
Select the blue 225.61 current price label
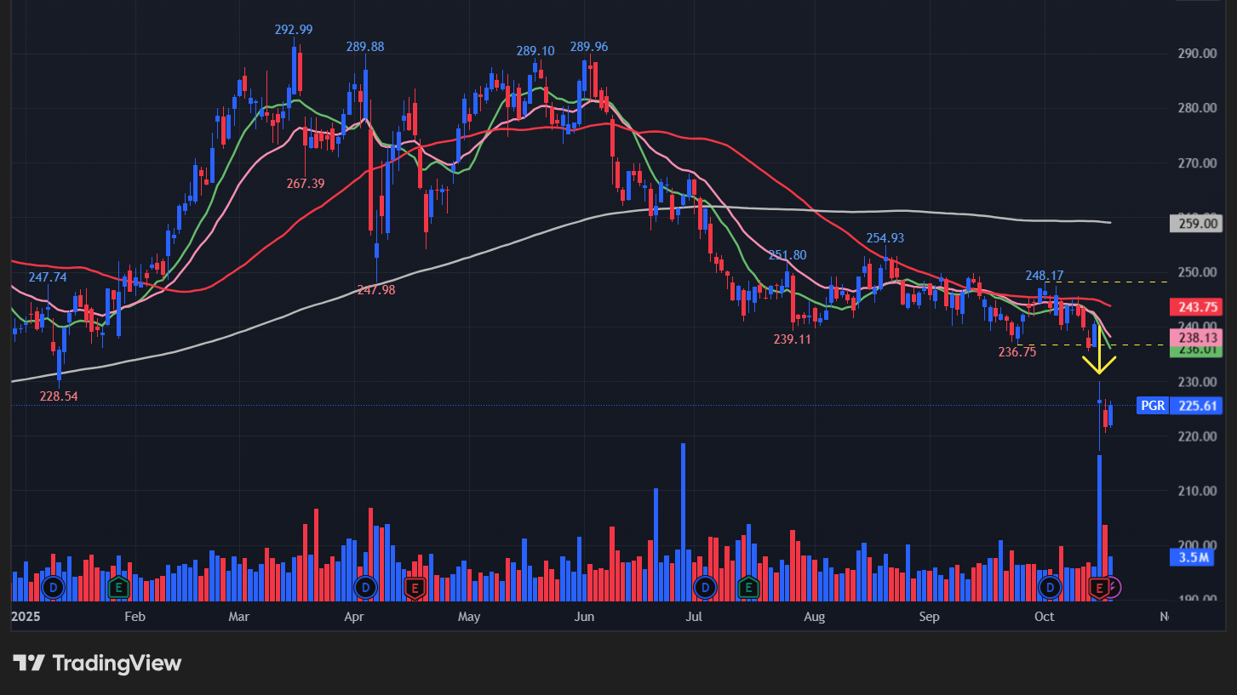coord(1197,406)
